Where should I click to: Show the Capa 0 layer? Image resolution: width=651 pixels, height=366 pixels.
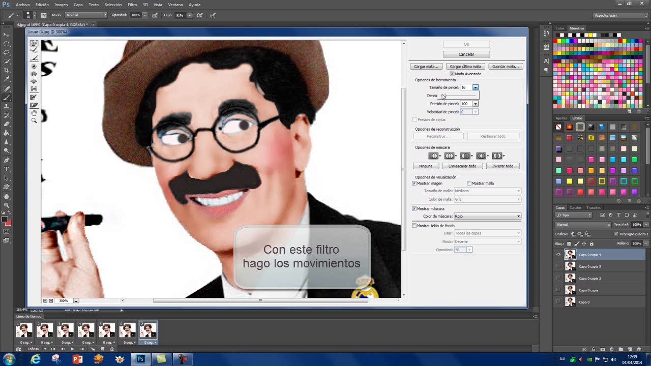[x=558, y=302]
